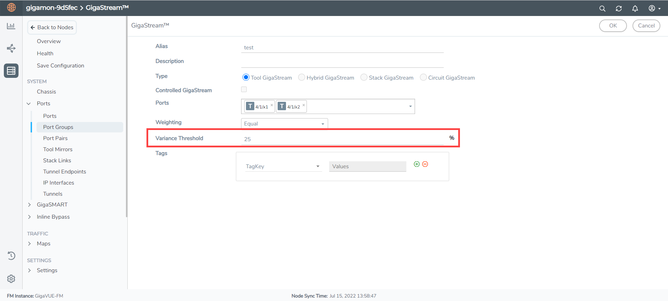The width and height of the screenshot is (668, 301).
Task: Click the red remove tag icon
Action: (425, 164)
